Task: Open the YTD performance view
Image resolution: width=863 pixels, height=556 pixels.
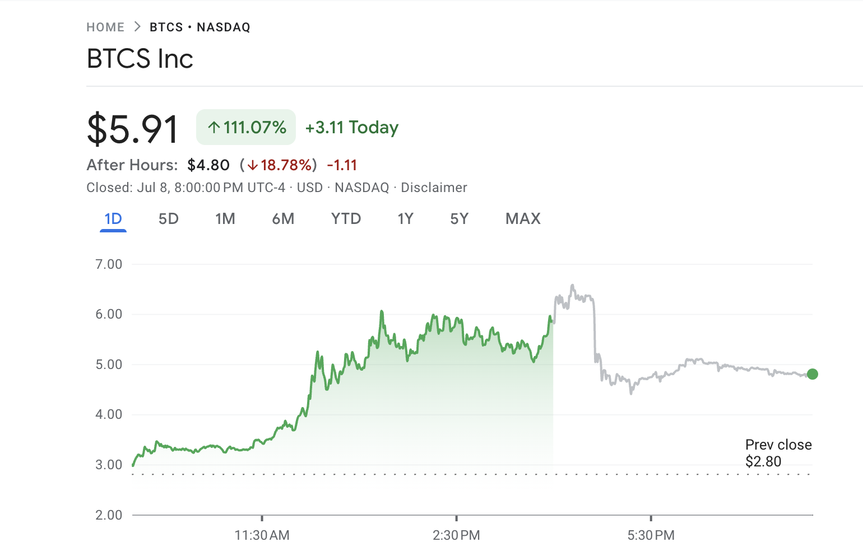Action: point(346,219)
